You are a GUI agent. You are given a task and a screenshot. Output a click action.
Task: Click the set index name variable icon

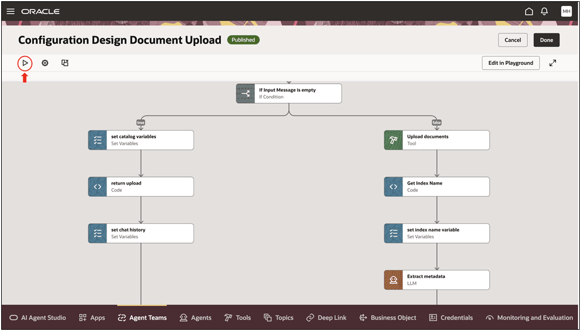393,233
